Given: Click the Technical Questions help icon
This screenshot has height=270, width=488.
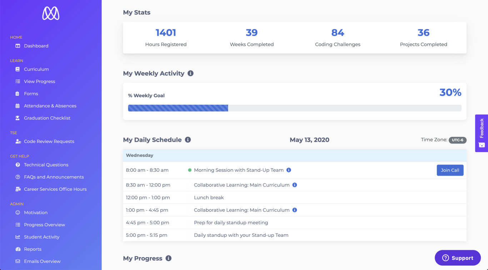Looking at the screenshot, I should click(17, 165).
